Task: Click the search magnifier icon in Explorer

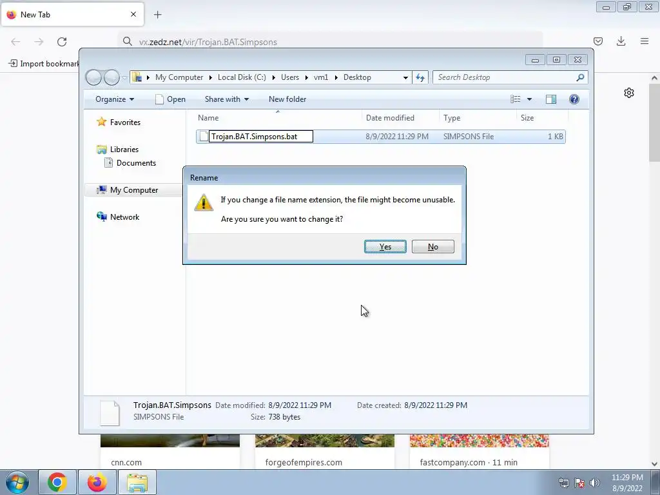Action: [581, 77]
